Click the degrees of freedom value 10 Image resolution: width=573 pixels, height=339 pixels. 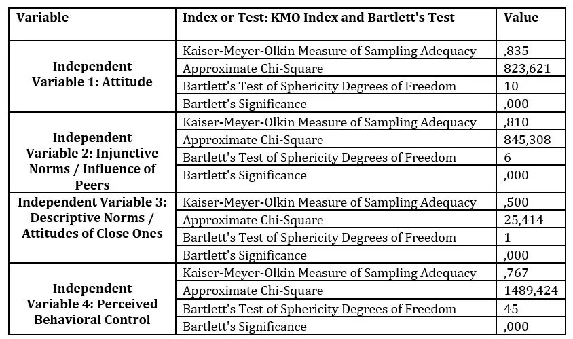pos(511,86)
